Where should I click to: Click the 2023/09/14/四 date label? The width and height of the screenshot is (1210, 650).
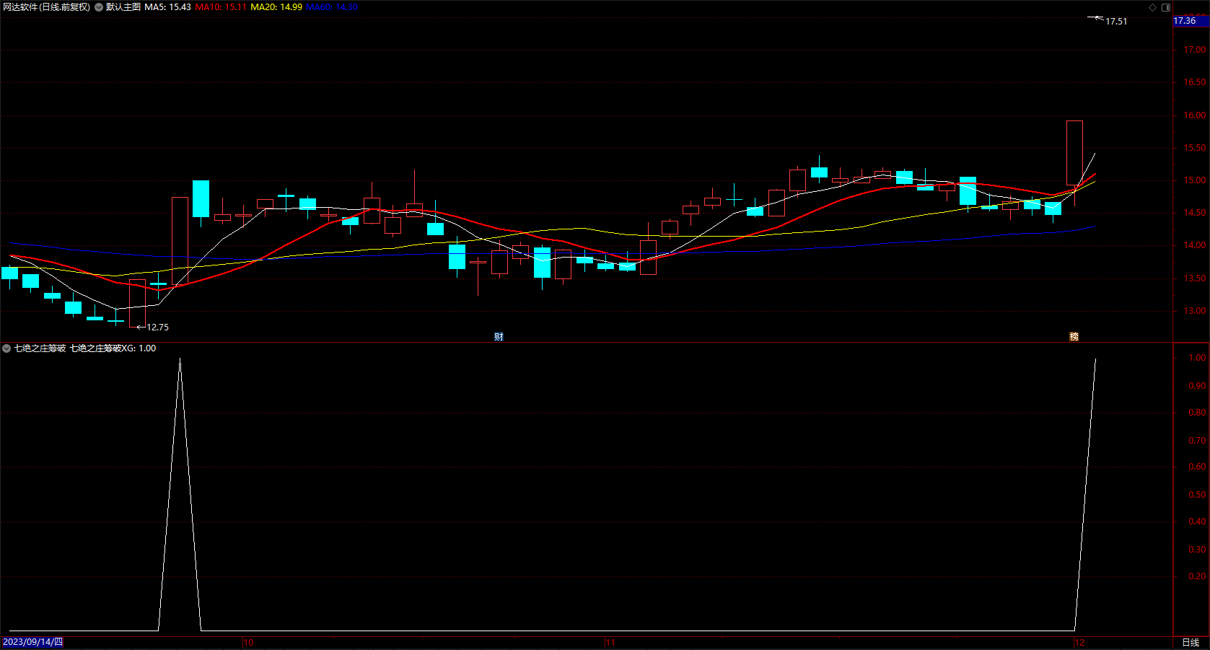click(33, 642)
